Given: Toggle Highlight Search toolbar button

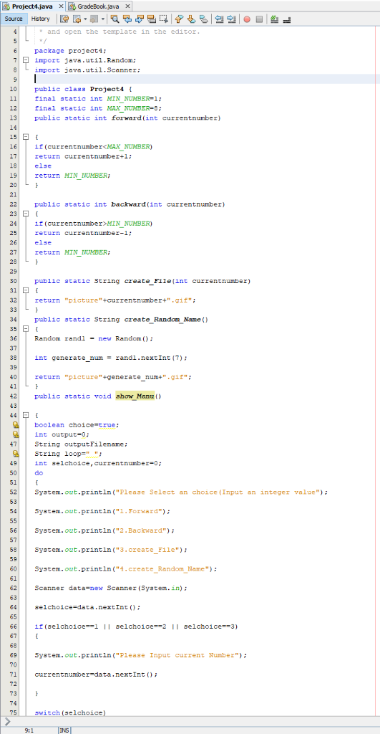Looking at the screenshot, I should (x=151, y=19).
